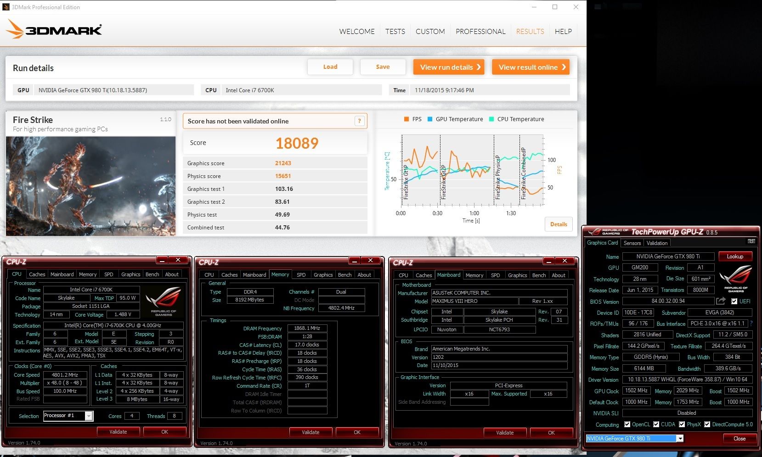Click the Save button in Run details
Image resolution: width=762 pixels, height=457 pixels.
pyautogui.click(x=383, y=67)
